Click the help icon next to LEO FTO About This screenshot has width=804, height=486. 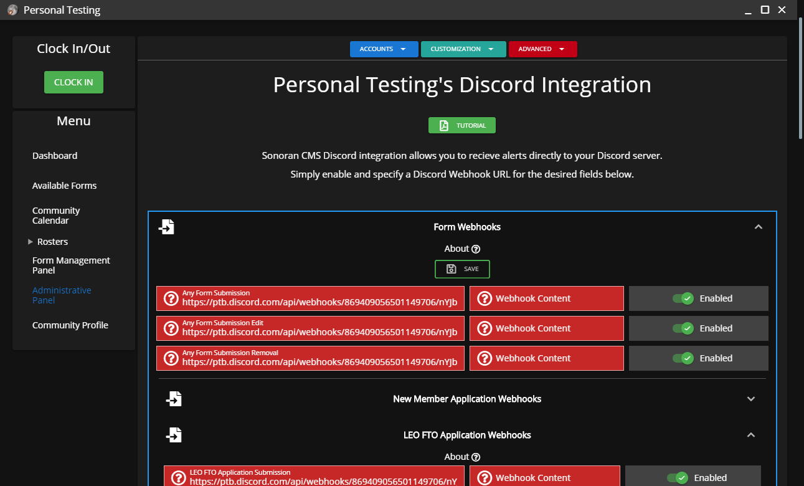pos(476,457)
